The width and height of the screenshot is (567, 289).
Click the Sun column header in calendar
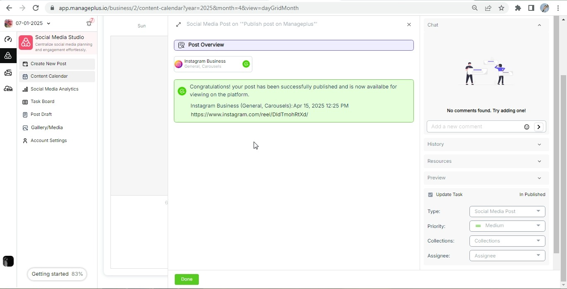tap(142, 26)
